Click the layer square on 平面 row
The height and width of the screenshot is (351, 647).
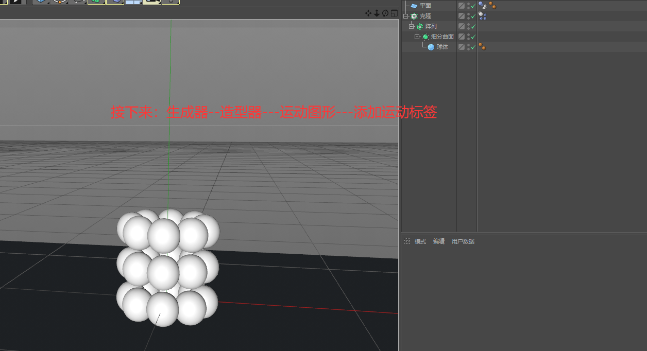[462, 6]
